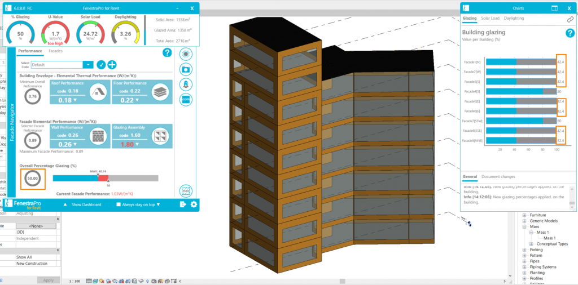Add a new code with the plus icon
578x285 pixels.
tap(112, 65)
